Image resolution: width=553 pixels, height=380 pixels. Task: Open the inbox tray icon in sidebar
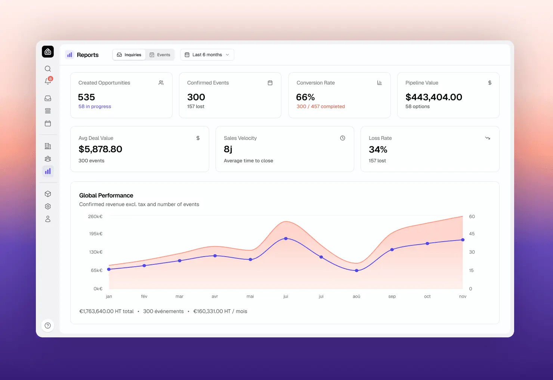pyautogui.click(x=48, y=98)
